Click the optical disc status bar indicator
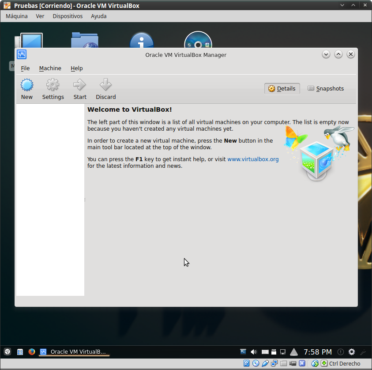The width and height of the screenshot is (372, 370). click(x=256, y=363)
